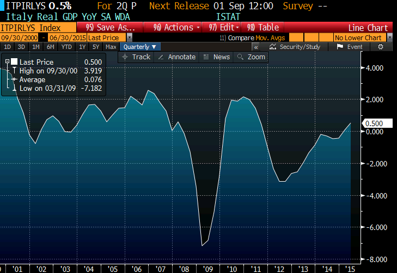397x273 pixels.
Task: Click the Track crosshair icon
Action: [x=125, y=57]
